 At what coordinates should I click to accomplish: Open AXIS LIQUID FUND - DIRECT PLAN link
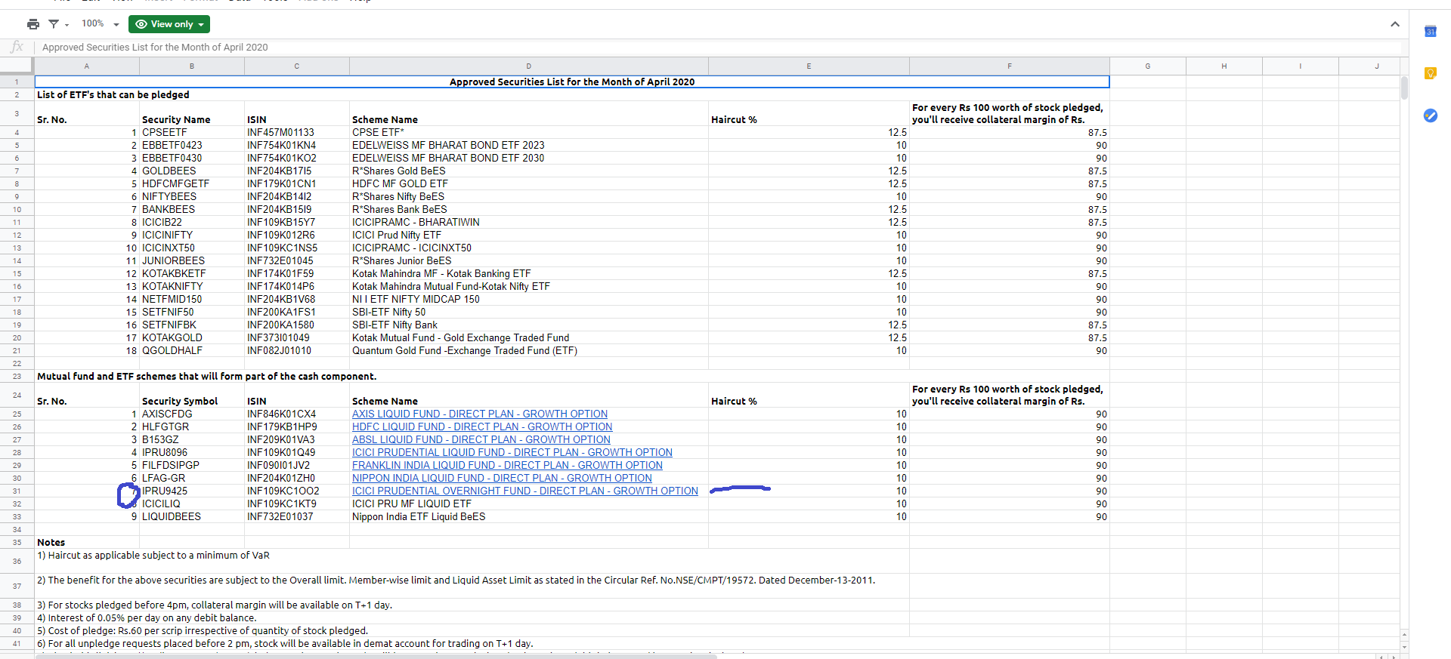pyautogui.click(x=480, y=414)
